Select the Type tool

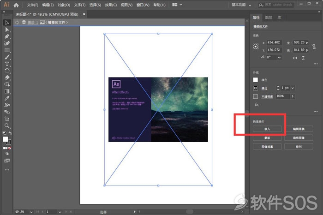tap(7, 64)
